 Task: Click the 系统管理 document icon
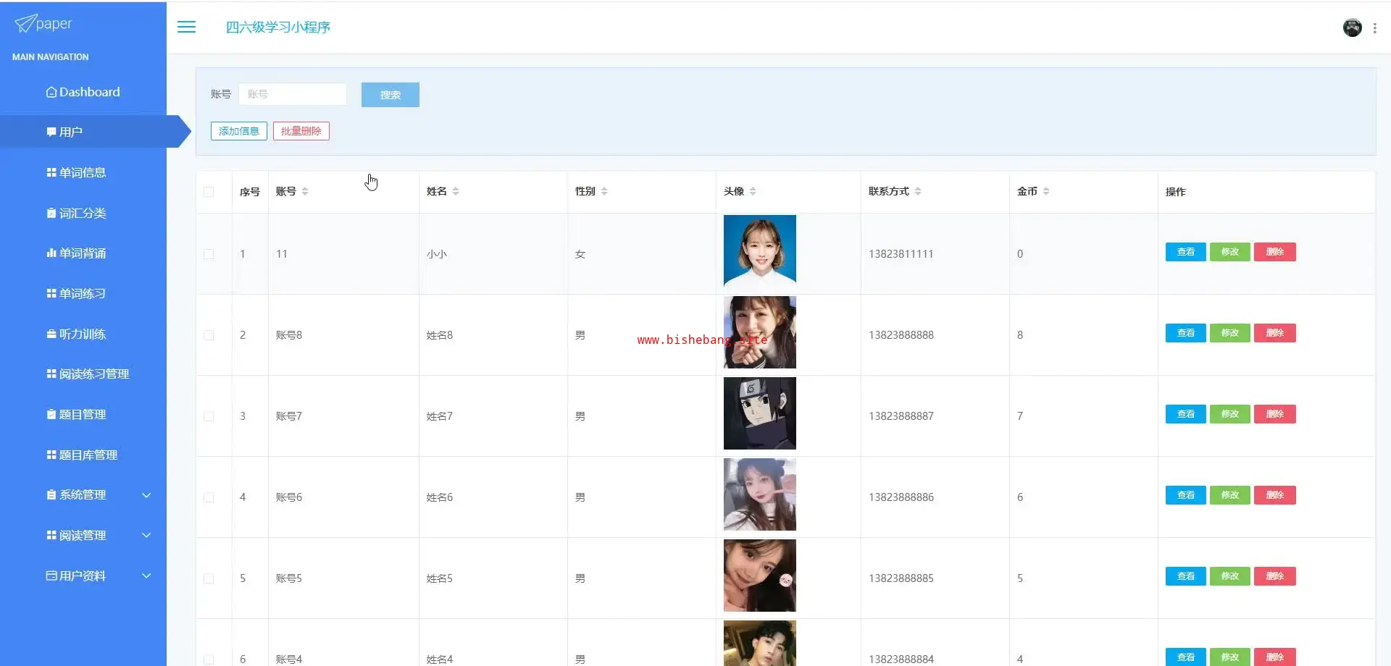pos(51,494)
